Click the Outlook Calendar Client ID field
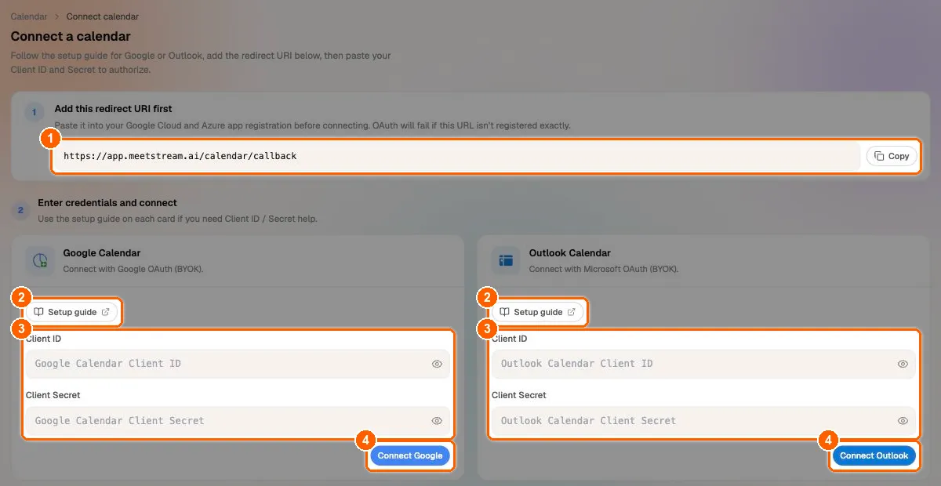The width and height of the screenshot is (941, 486). coord(703,364)
